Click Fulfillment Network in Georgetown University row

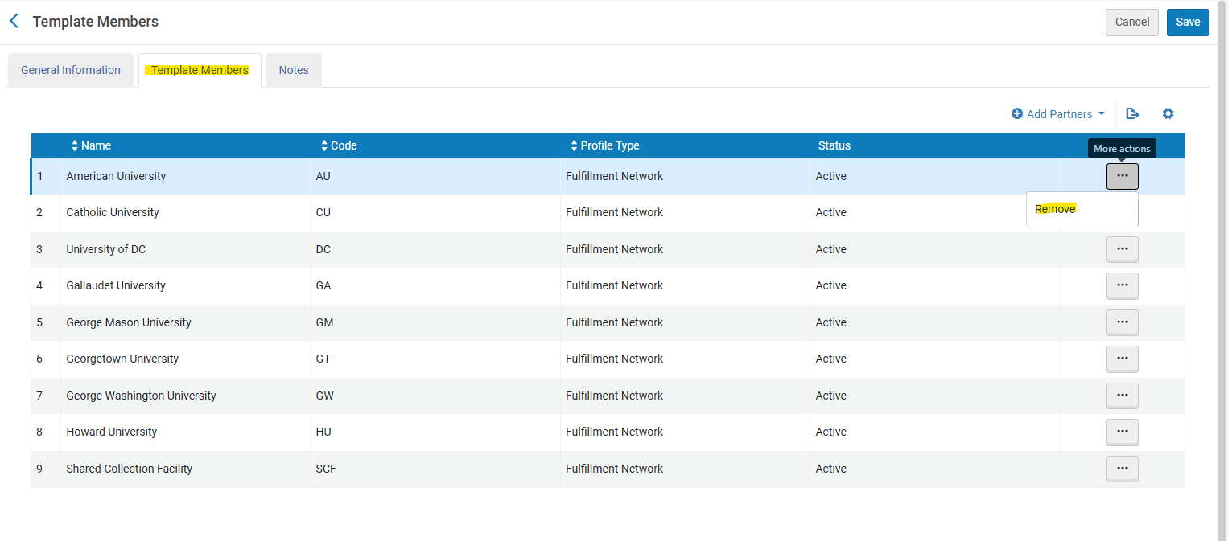point(614,359)
